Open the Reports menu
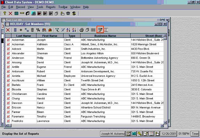Image resolution: width=200 pixels, height=138 pixels. tap(51, 7)
